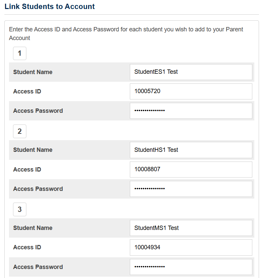Click the Student Name label for student 2
The width and height of the screenshot is (263, 278).
(x=33, y=150)
